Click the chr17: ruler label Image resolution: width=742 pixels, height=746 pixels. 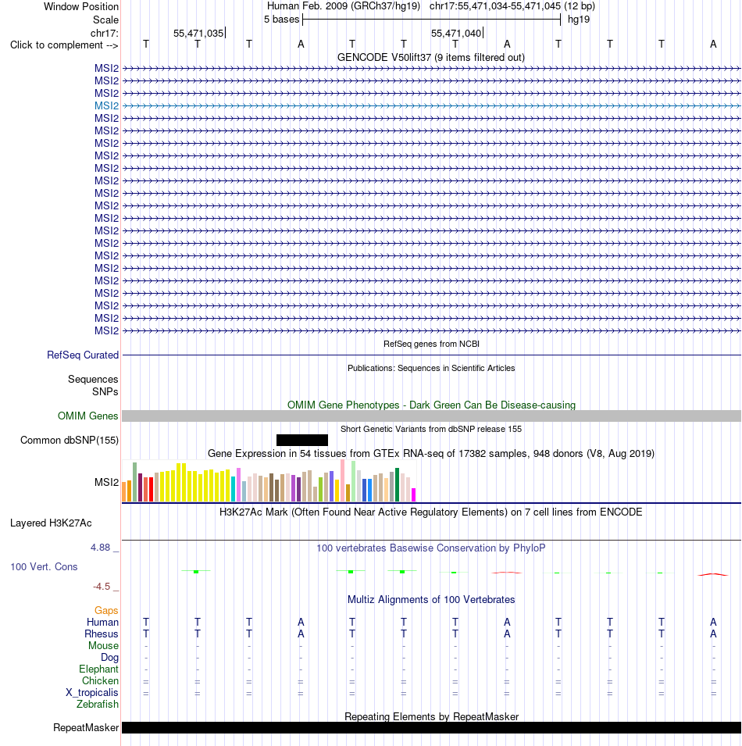104,34
